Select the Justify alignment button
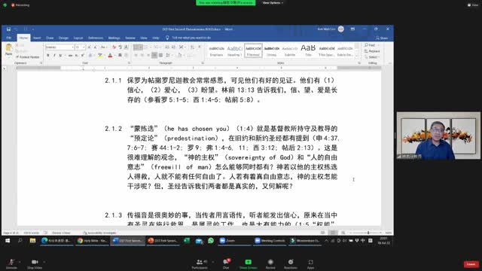The width and height of the screenshot is (482, 271). click(x=154, y=55)
